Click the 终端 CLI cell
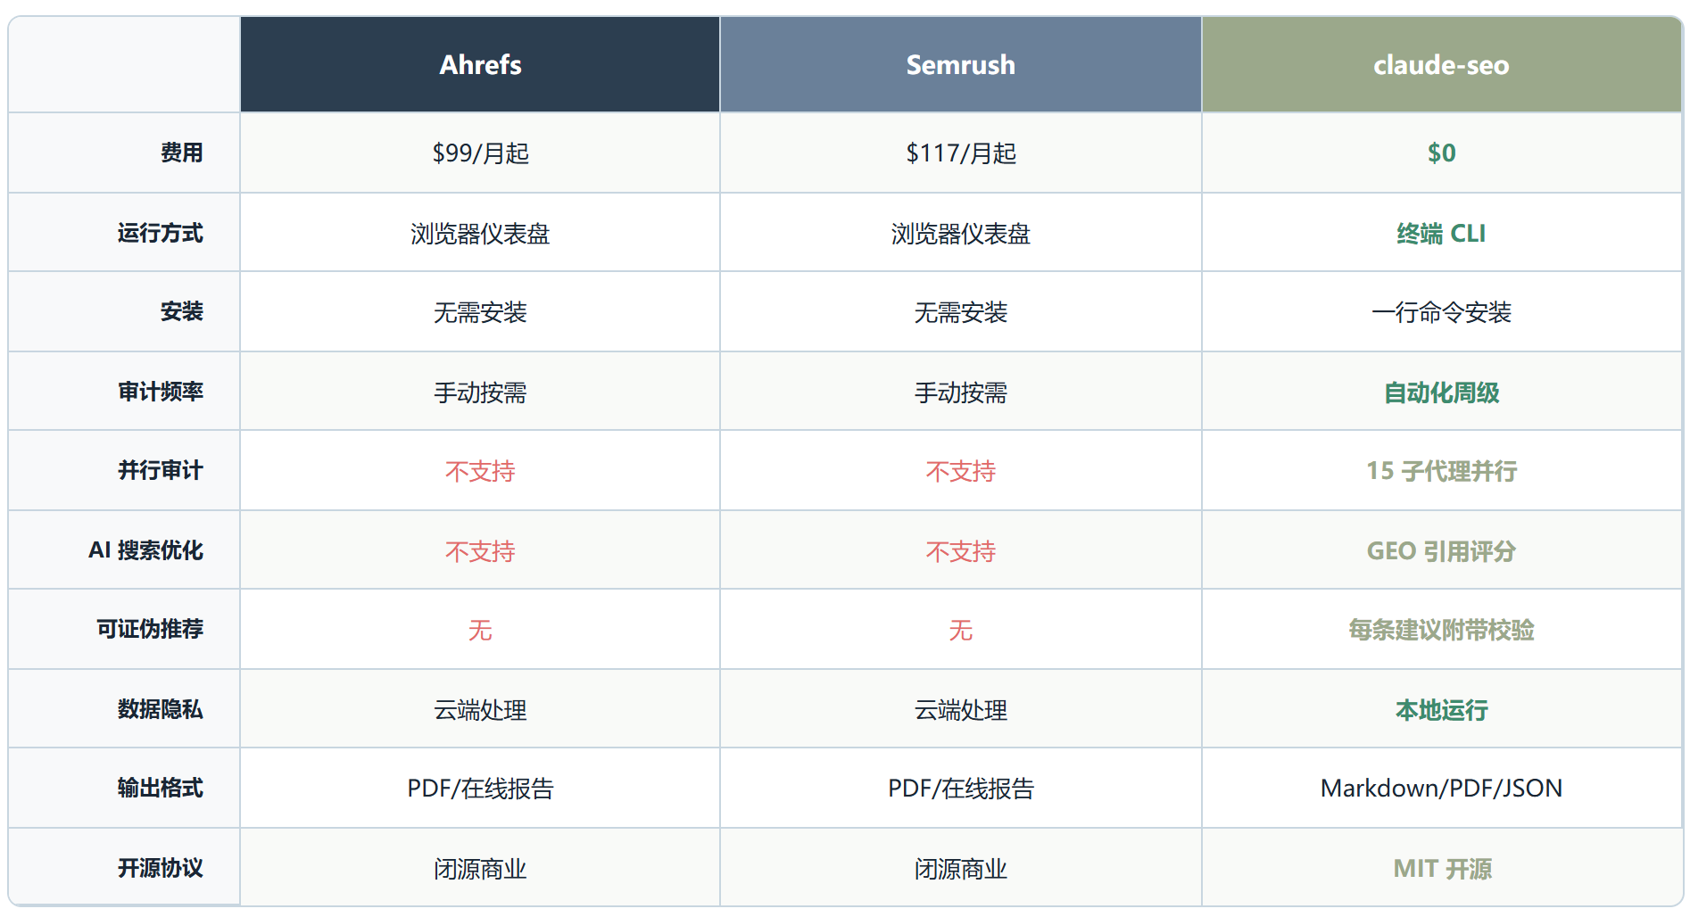 tap(1442, 233)
